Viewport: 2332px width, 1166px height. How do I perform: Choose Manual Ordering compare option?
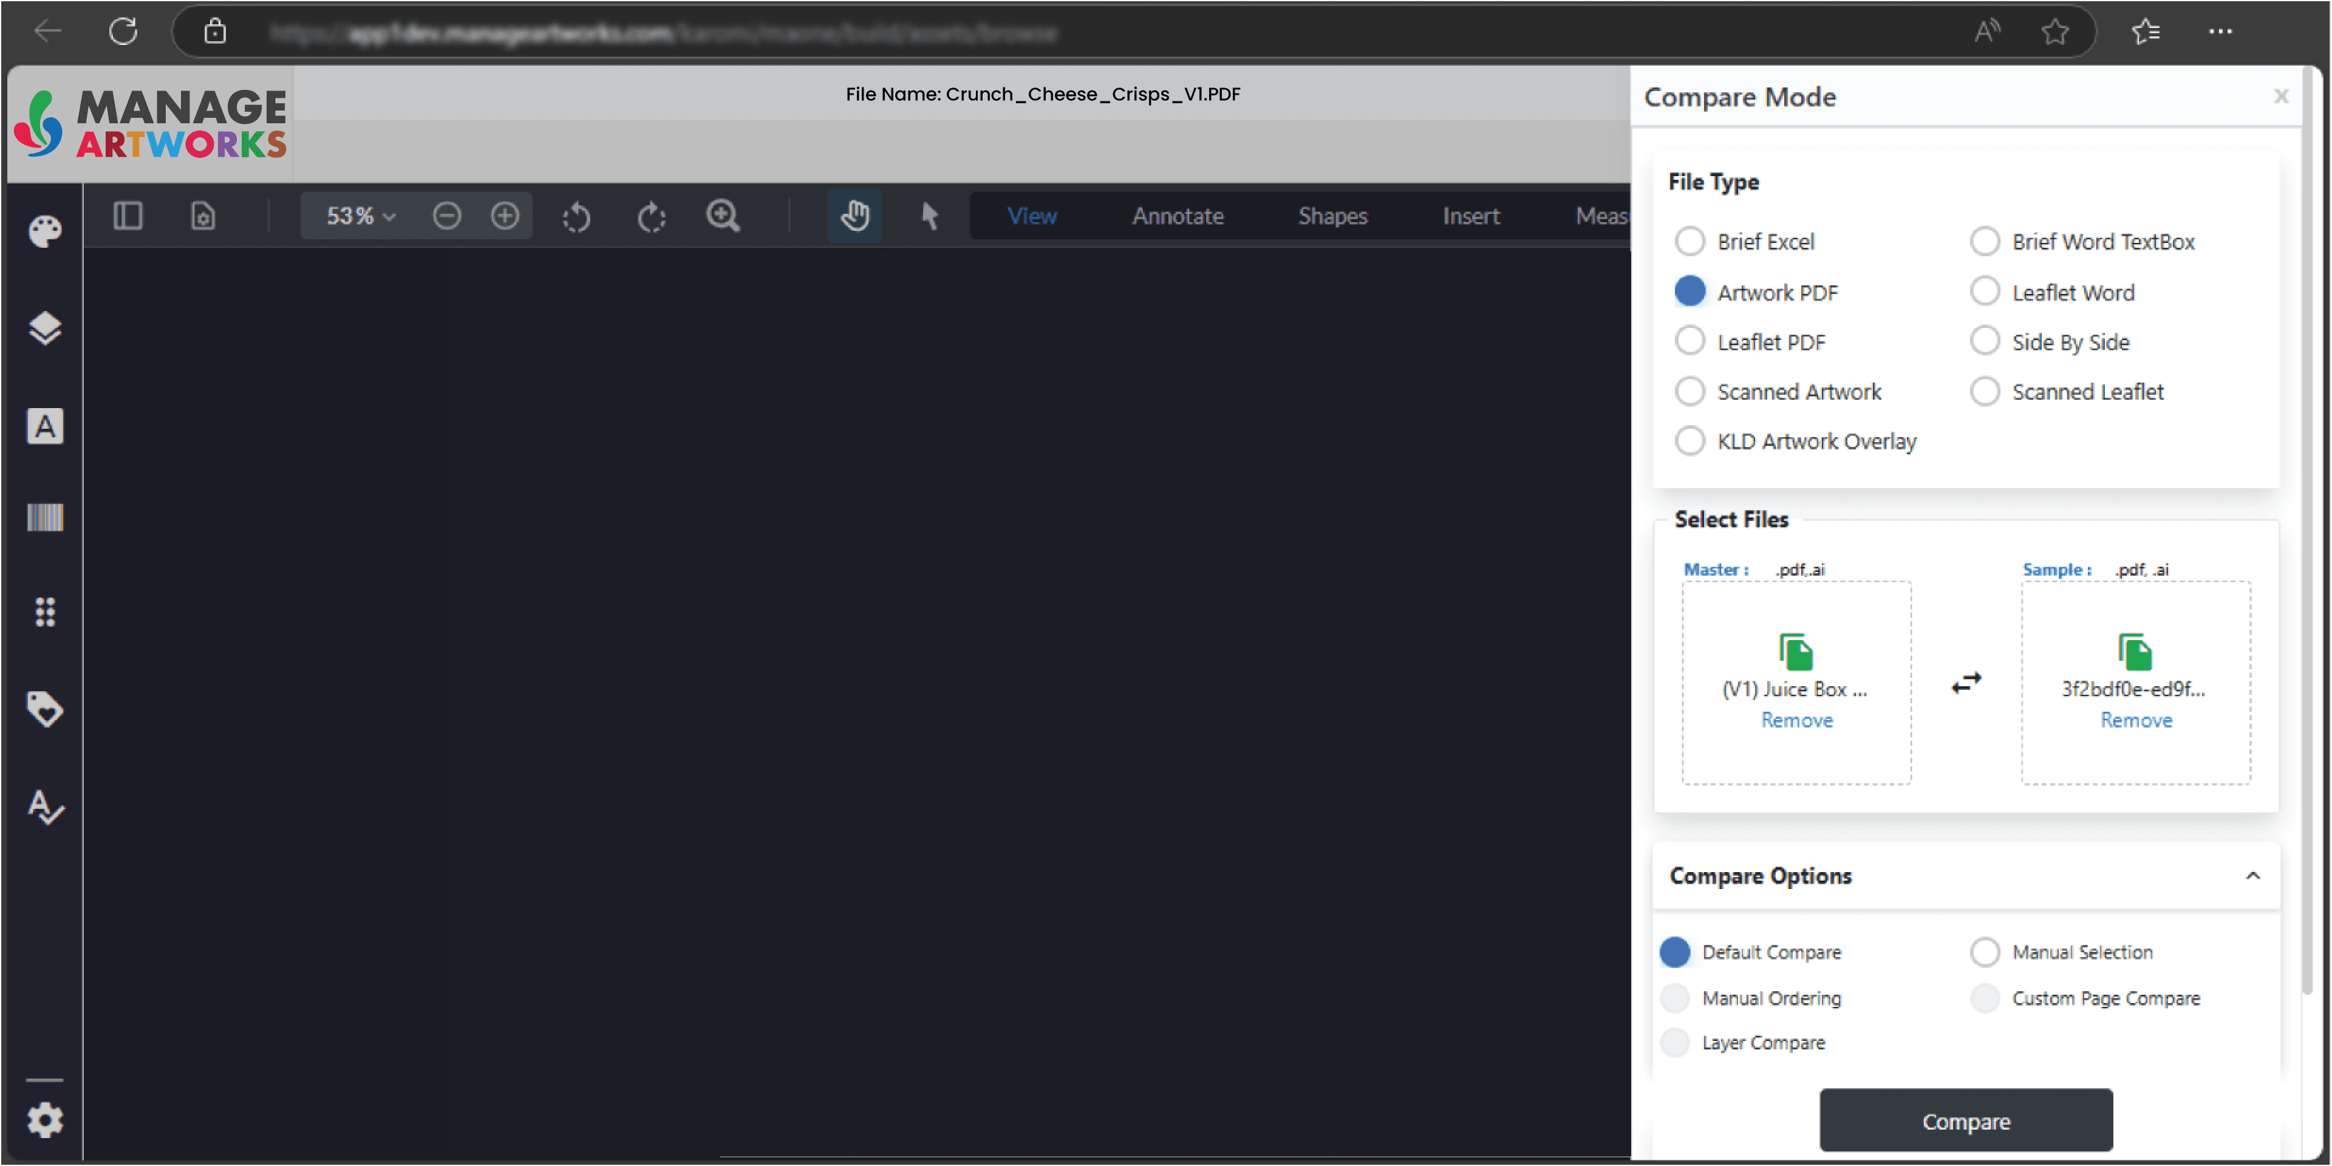1675,998
